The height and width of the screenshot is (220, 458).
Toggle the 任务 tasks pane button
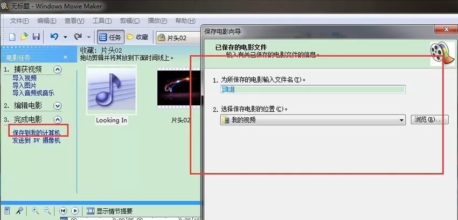[x=110, y=37]
